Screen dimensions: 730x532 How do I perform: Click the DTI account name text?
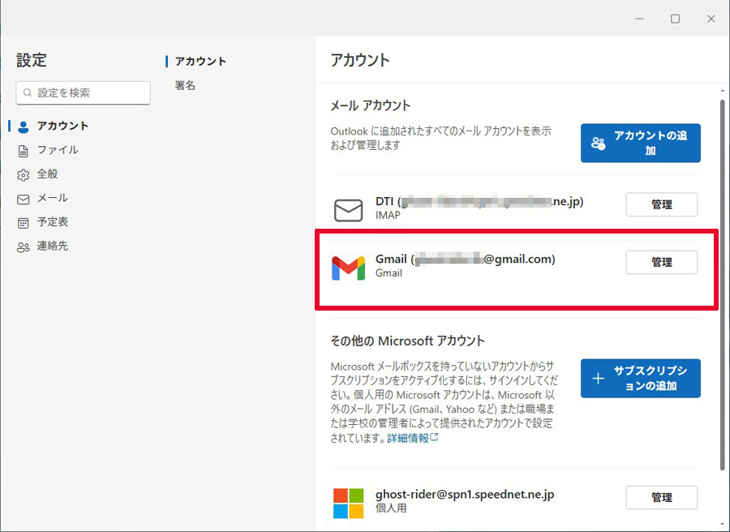pos(479,202)
